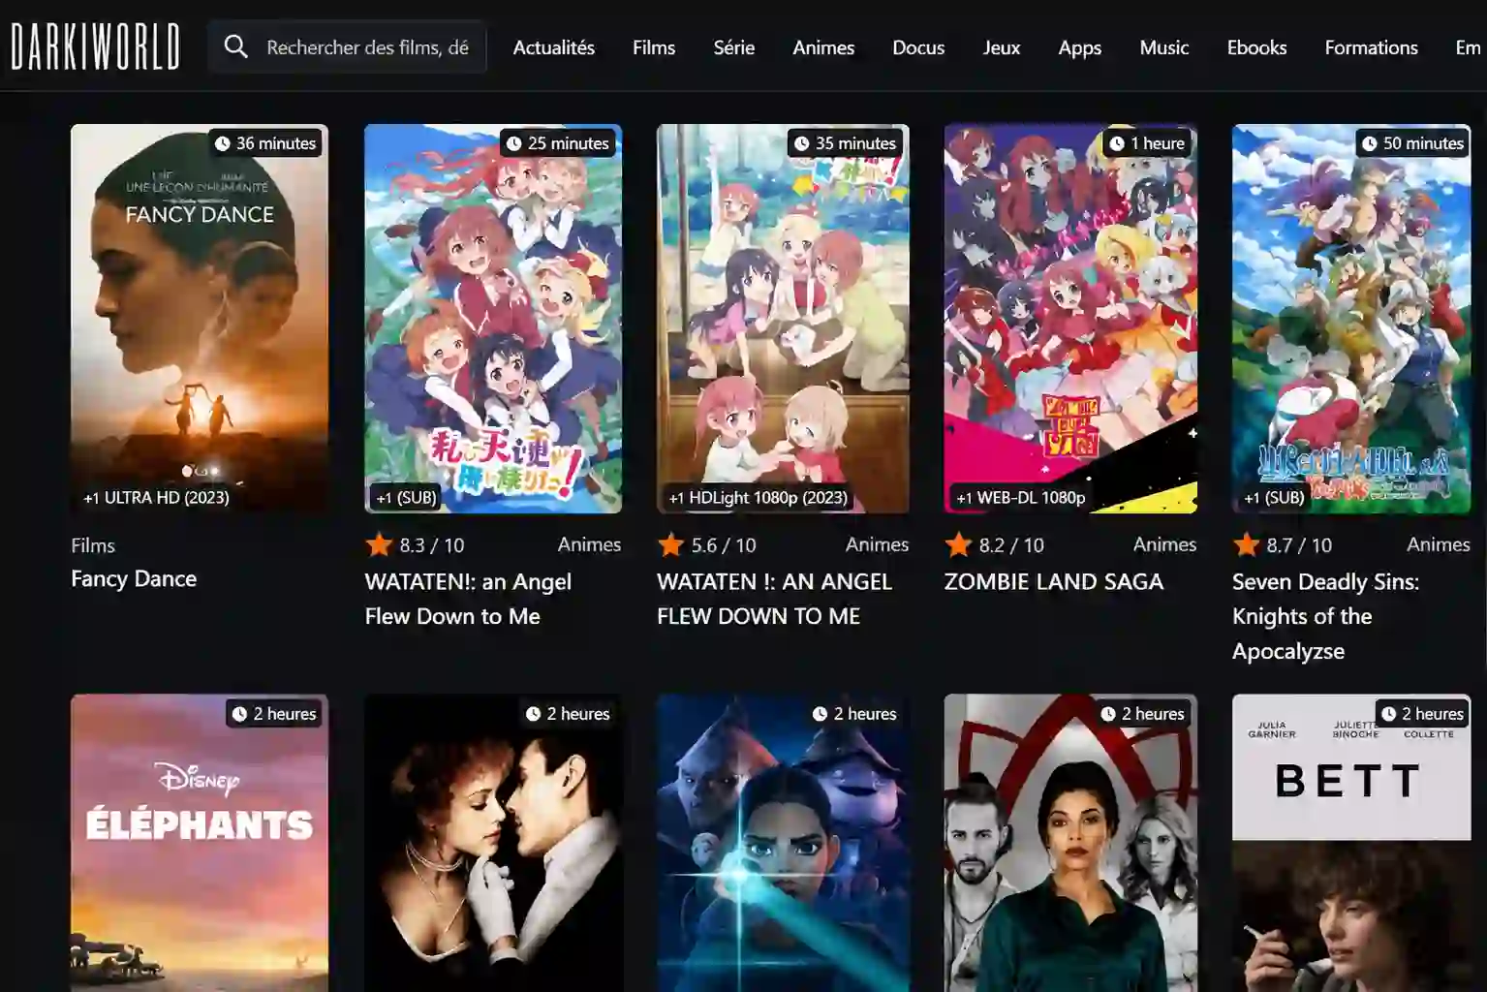The width and height of the screenshot is (1487, 992).
Task: Click the star icon next to 8.3 / 10
Action: tap(379, 544)
